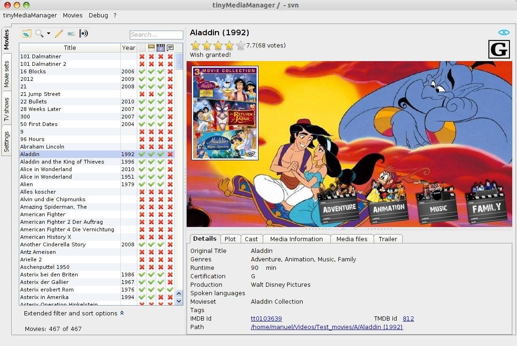
Task: Open the Media files tab
Action: pos(352,239)
